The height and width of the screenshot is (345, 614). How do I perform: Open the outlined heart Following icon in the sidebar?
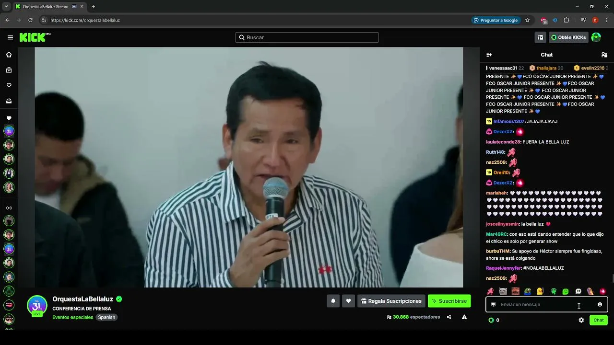[x=9, y=85]
